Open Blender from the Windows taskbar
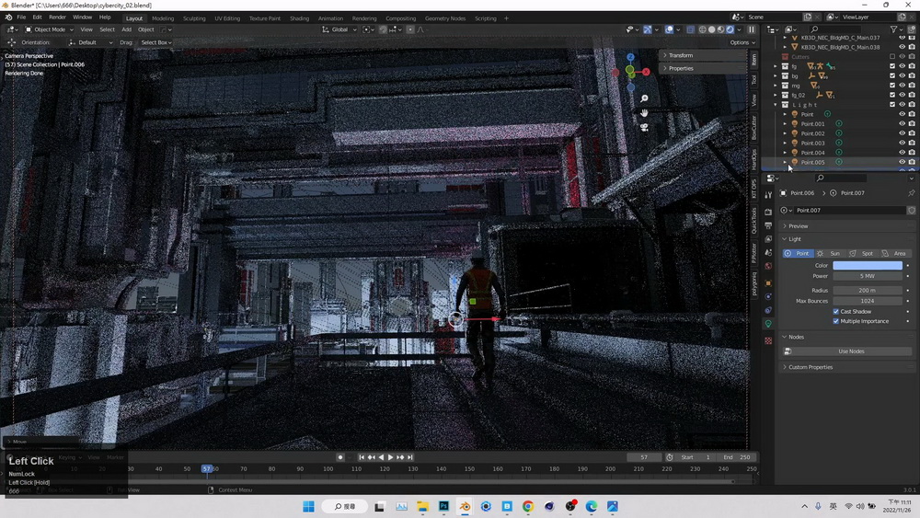The image size is (920, 518). click(465, 506)
